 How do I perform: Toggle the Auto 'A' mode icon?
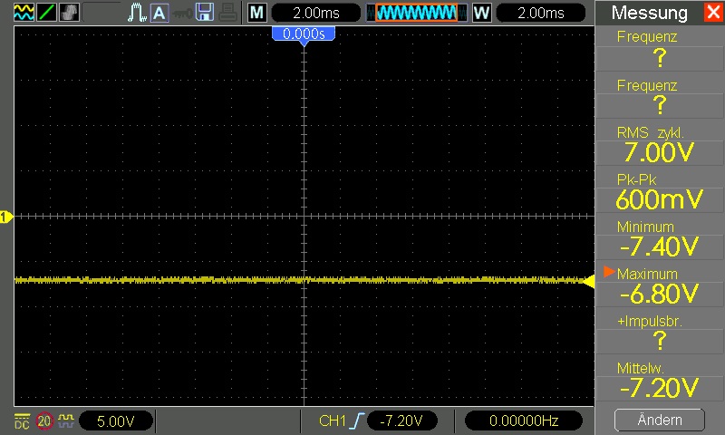tap(159, 13)
